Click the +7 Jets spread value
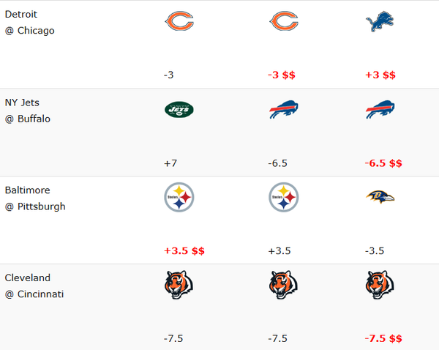This screenshot has height=350, width=439. tap(171, 163)
